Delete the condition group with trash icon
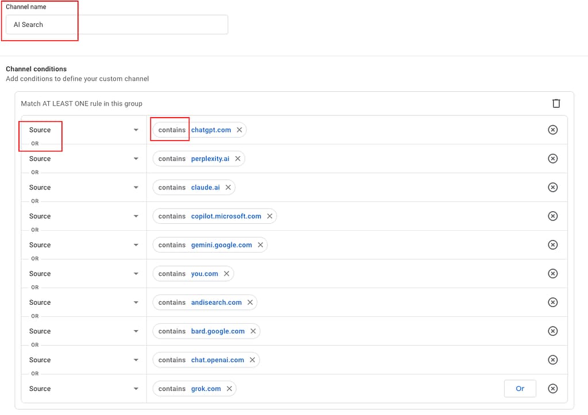The image size is (588, 415). (556, 103)
